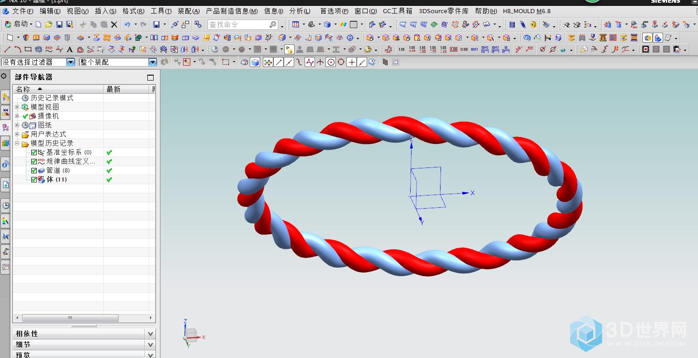Click the 名称 column header
Screen dimensions: 698x358
[58, 89]
